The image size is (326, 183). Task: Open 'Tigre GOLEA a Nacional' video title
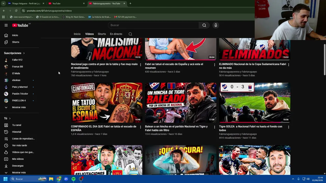251,128
